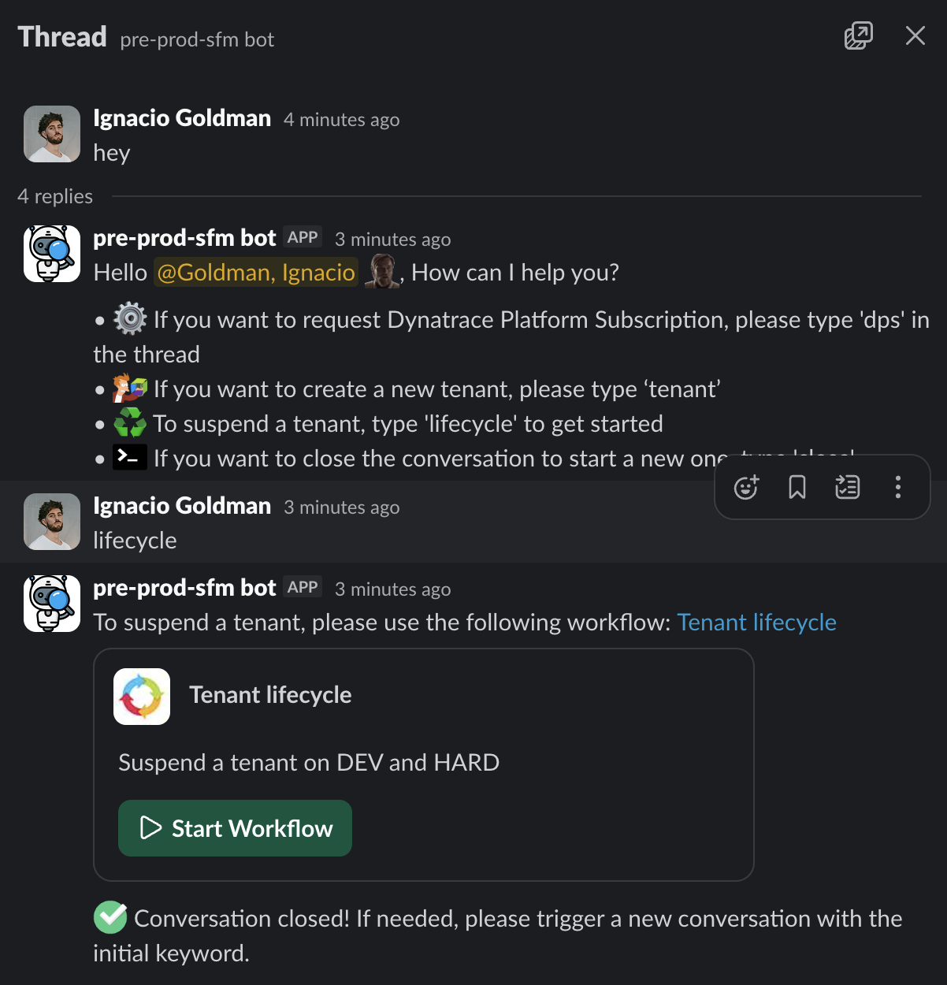Click the first message's 4 minutes ago timestamp
This screenshot has height=985, width=947.
[341, 120]
